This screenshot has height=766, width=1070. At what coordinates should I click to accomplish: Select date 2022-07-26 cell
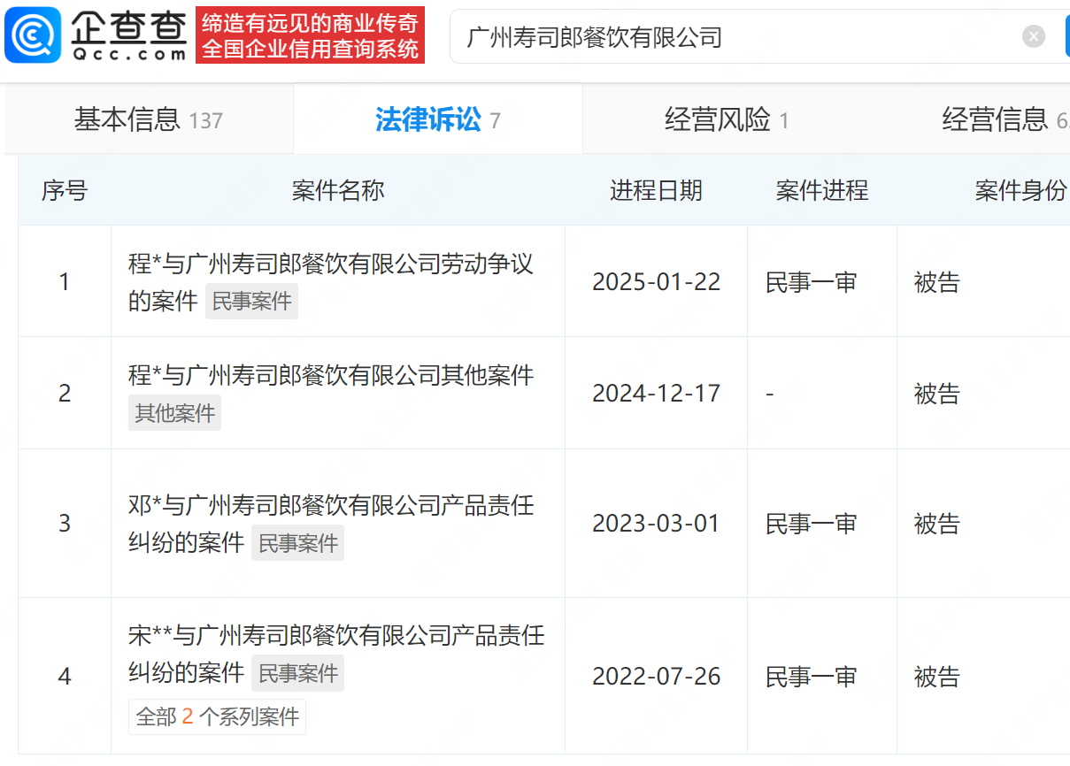click(657, 677)
